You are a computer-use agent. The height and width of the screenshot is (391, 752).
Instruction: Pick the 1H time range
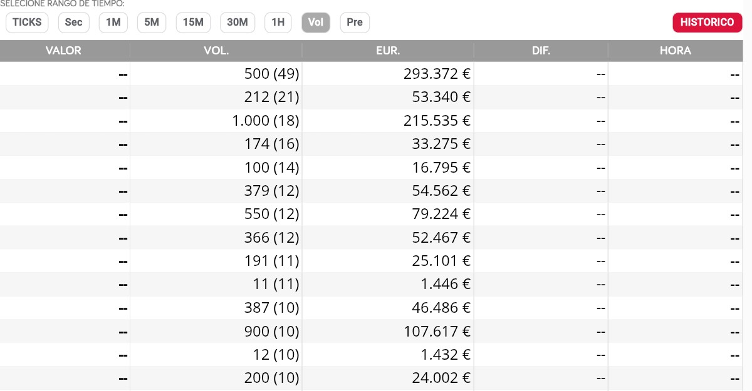click(278, 23)
